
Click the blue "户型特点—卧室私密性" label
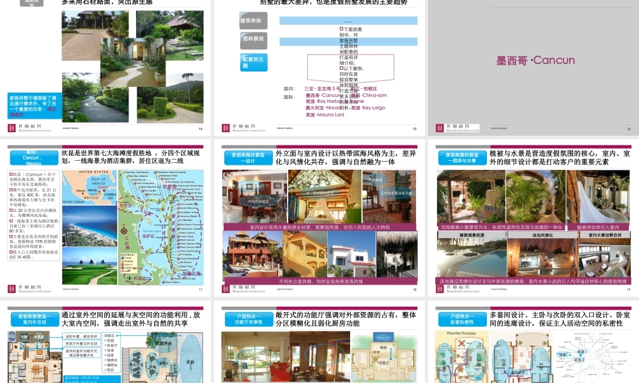(x=463, y=319)
